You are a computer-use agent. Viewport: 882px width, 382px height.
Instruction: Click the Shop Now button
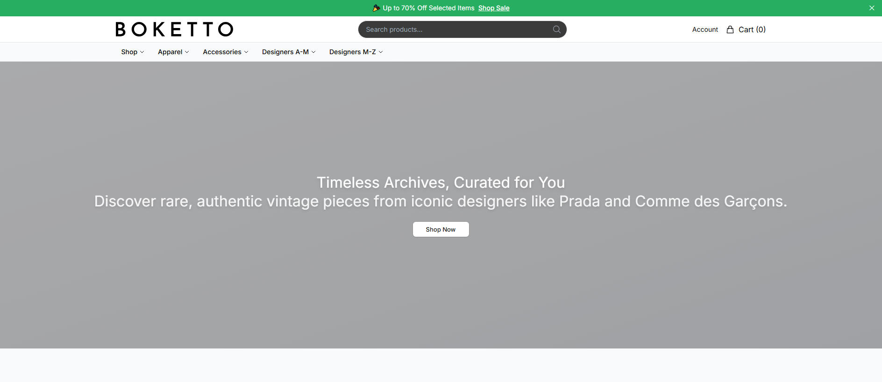(441, 229)
